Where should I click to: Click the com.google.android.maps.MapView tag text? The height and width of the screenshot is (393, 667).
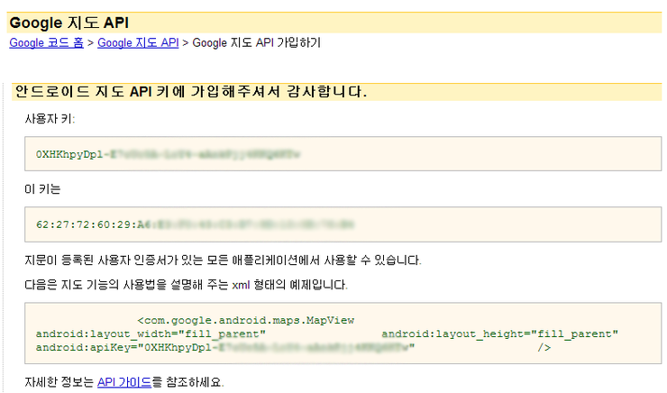coord(246,320)
